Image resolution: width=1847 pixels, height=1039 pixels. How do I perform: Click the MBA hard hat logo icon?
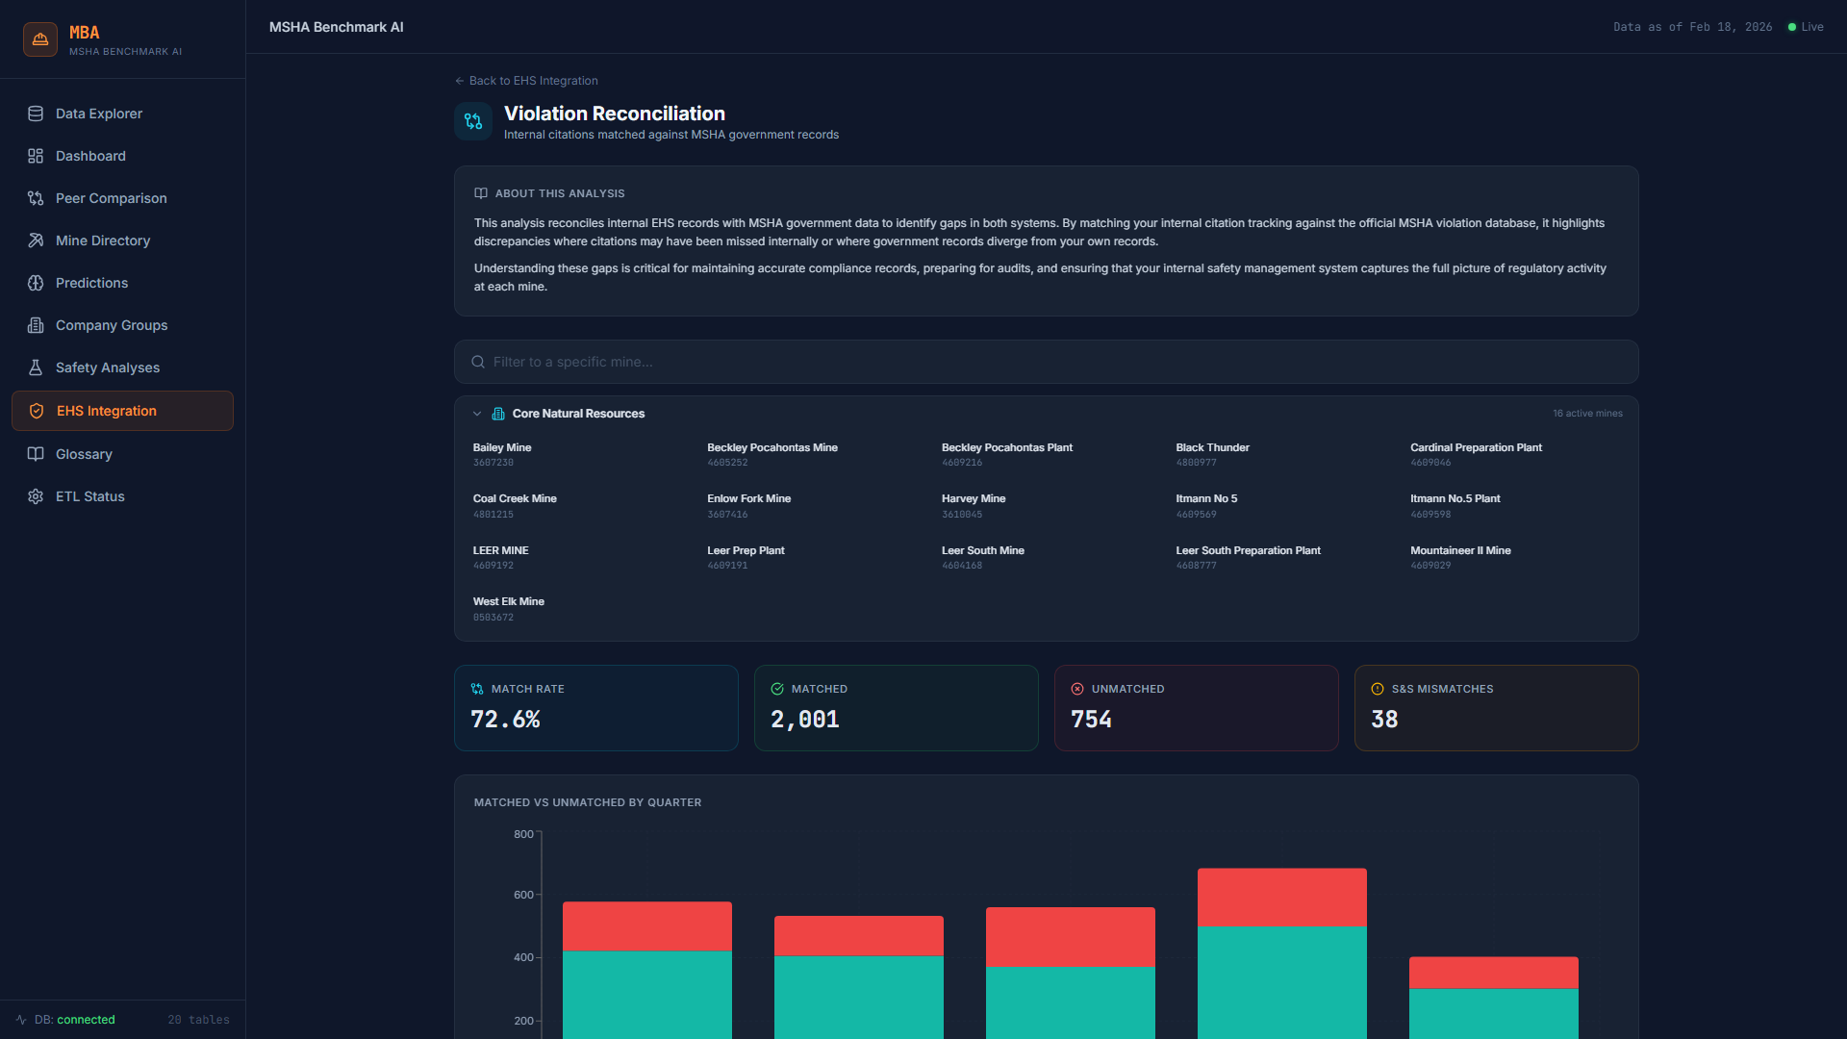[x=40, y=39]
